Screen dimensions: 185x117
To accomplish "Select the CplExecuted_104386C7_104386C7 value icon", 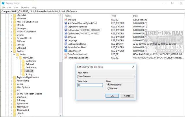I will [x=66, y=33].
